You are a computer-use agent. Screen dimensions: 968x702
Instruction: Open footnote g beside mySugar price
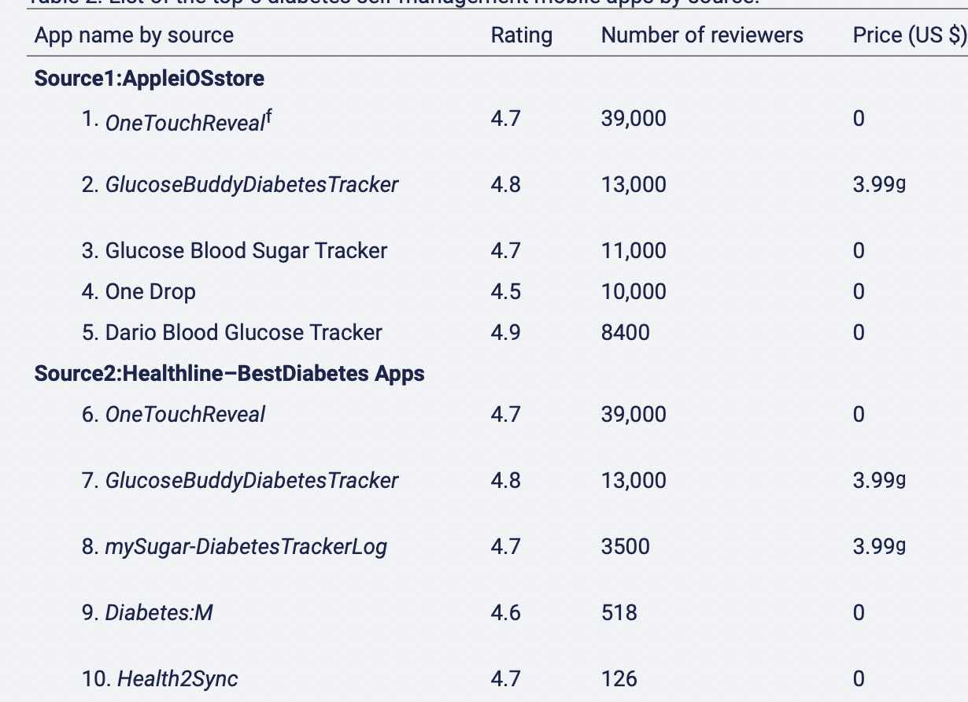pyautogui.click(x=901, y=546)
